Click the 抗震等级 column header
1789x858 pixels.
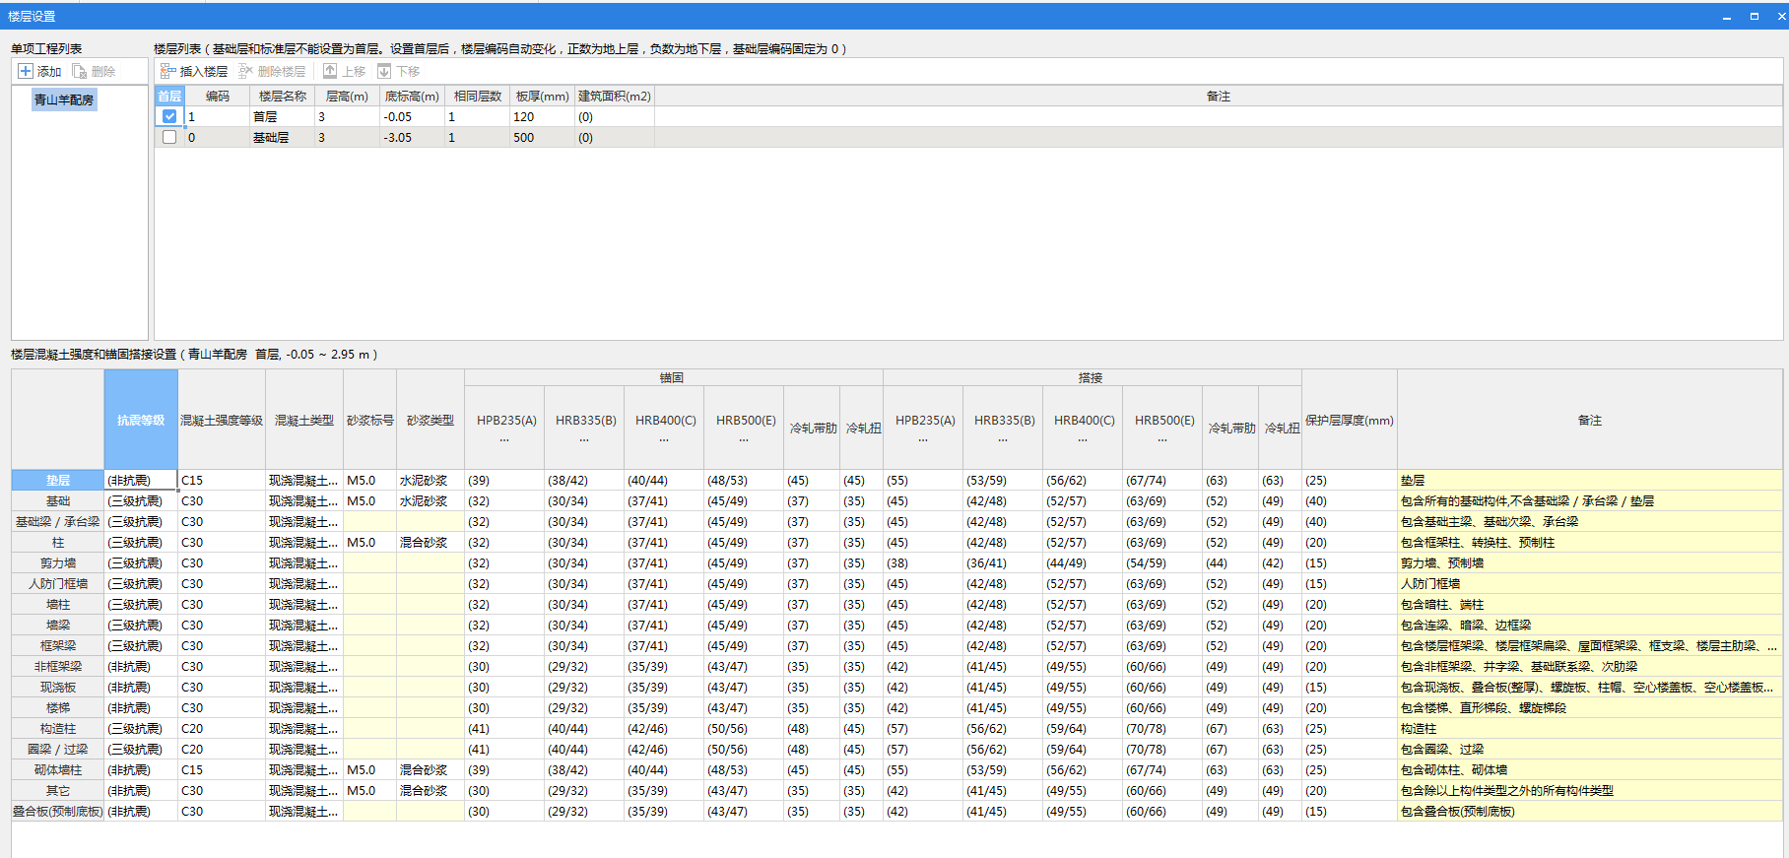click(141, 420)
